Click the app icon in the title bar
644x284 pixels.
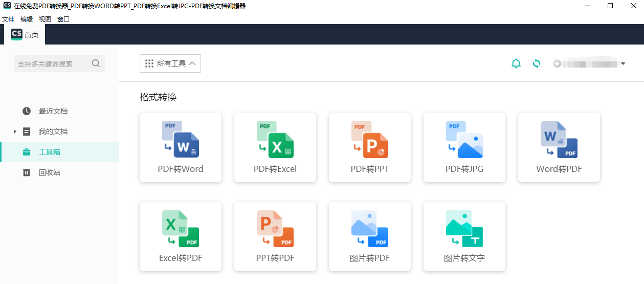(7, 6)
